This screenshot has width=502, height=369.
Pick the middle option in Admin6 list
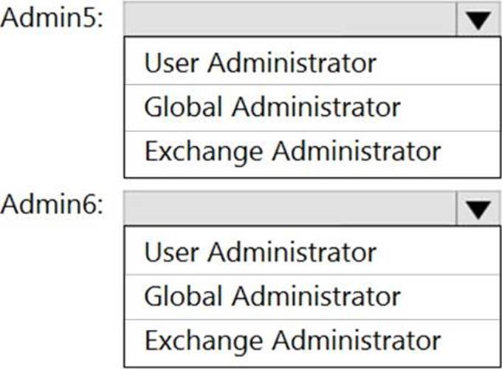pos(312,297)
